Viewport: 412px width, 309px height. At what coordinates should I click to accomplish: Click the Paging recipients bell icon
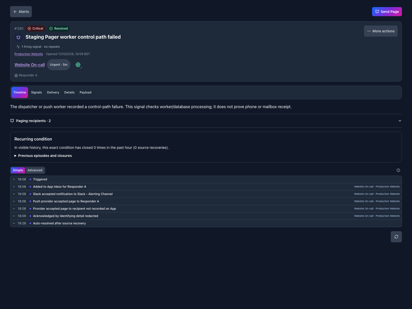(x=12, y=121)
